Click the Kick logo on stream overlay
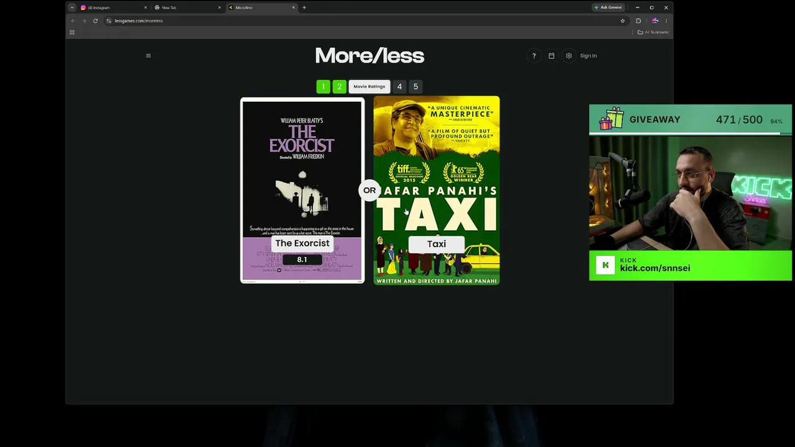The image size is (795, 447). click(x=606, y=265)
